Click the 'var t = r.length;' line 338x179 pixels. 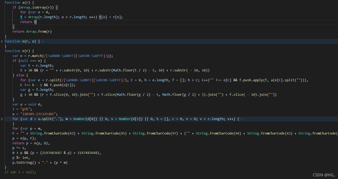click(37, 66)
